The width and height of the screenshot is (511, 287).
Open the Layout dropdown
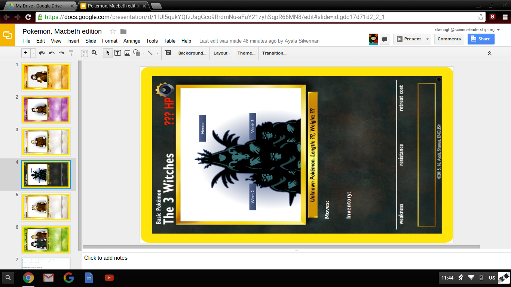(222, 53)
